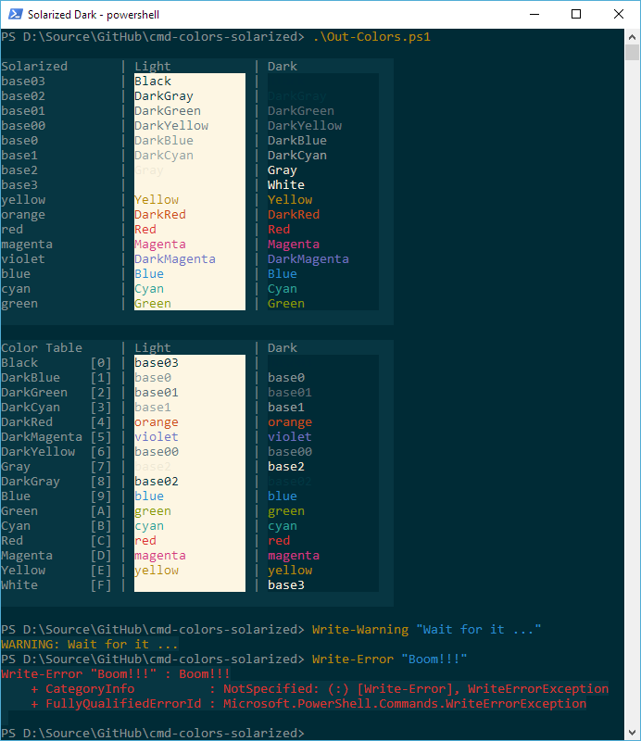Viewport: 641px width, 741px height.
Task: Click the PowerShell icon in the title bar
Action: [15, 14]
